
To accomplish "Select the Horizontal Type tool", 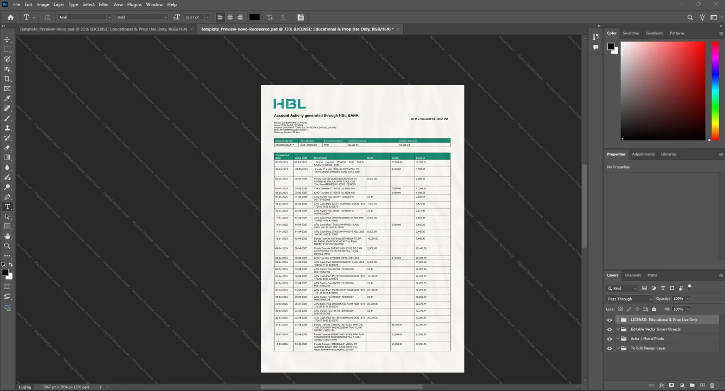I will [8, 207].
